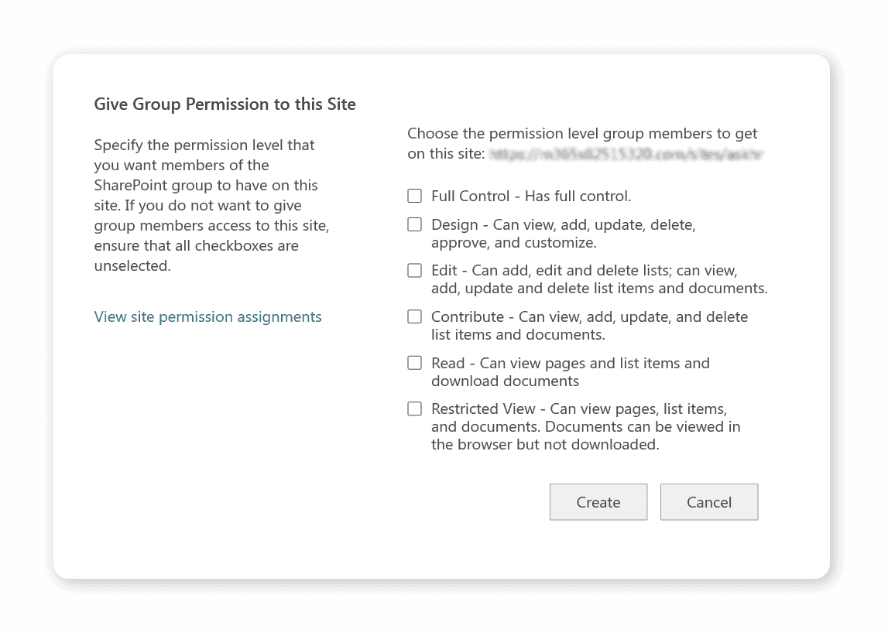Check the Edit permission box

click(414, 271)
